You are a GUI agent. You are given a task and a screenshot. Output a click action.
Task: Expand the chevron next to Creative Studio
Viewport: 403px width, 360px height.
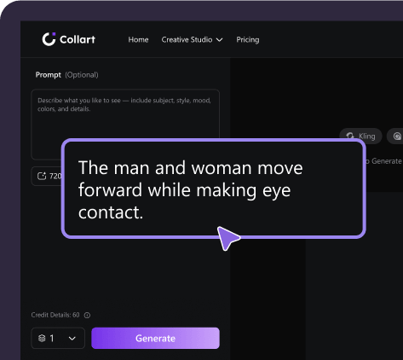[219, 40]
